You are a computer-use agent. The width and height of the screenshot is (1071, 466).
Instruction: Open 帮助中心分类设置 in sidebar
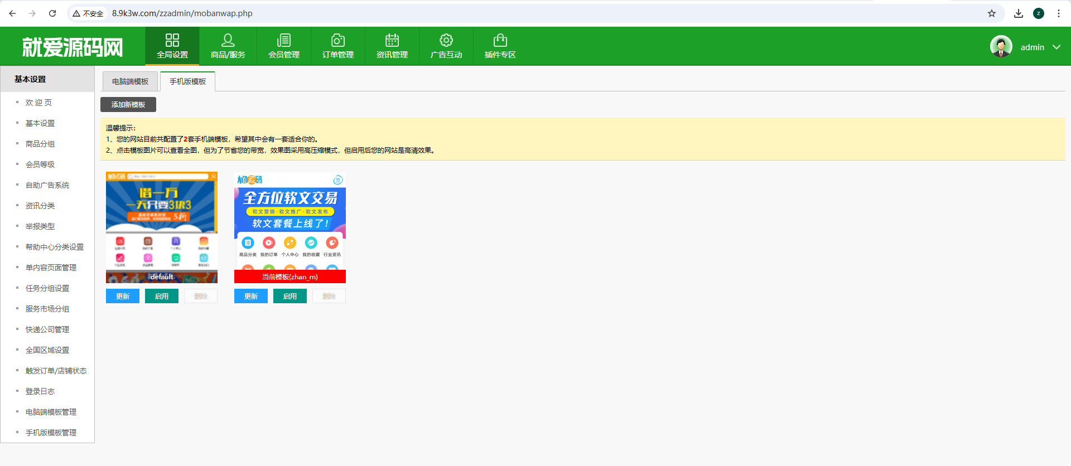(55, 247)
